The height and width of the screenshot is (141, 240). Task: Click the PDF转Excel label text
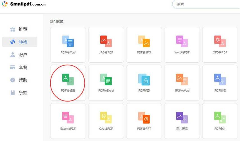coord(106,91)
